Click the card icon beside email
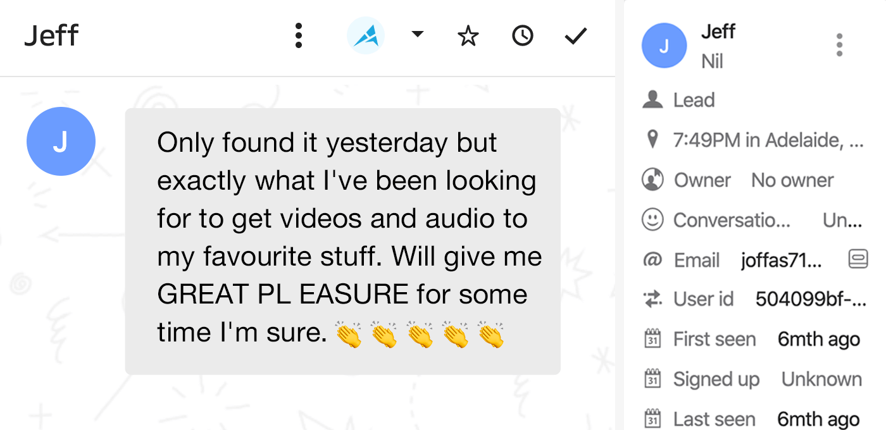The height and width of the screenshot is (430, 886). pos(858,259)
